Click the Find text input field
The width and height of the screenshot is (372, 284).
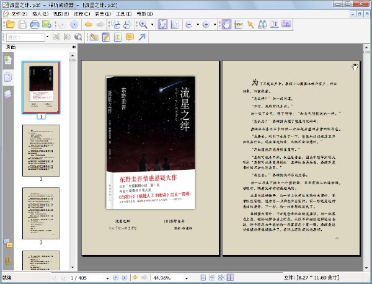[25, 37]
